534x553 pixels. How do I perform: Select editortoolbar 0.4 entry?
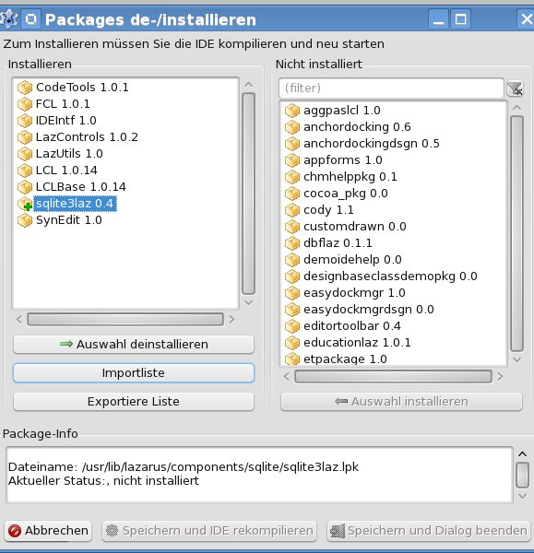click(x=352, y=326)
